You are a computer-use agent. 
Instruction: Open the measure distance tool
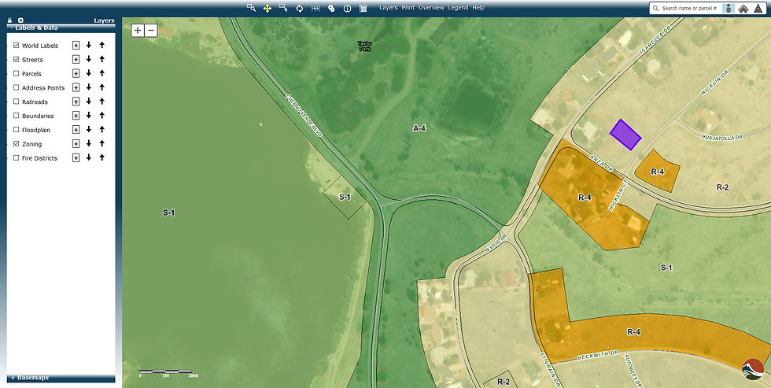(x=315, y=8)
